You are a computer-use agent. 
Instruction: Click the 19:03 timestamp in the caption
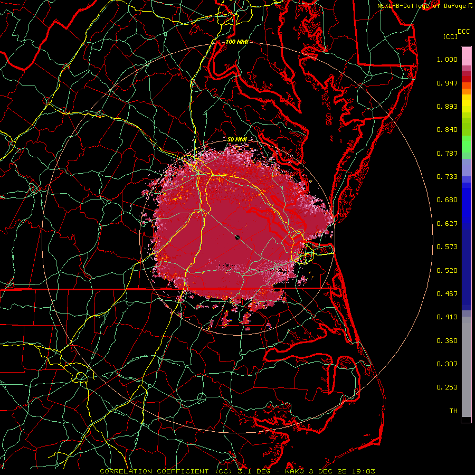pyautogui.click(x=364, y=471)
